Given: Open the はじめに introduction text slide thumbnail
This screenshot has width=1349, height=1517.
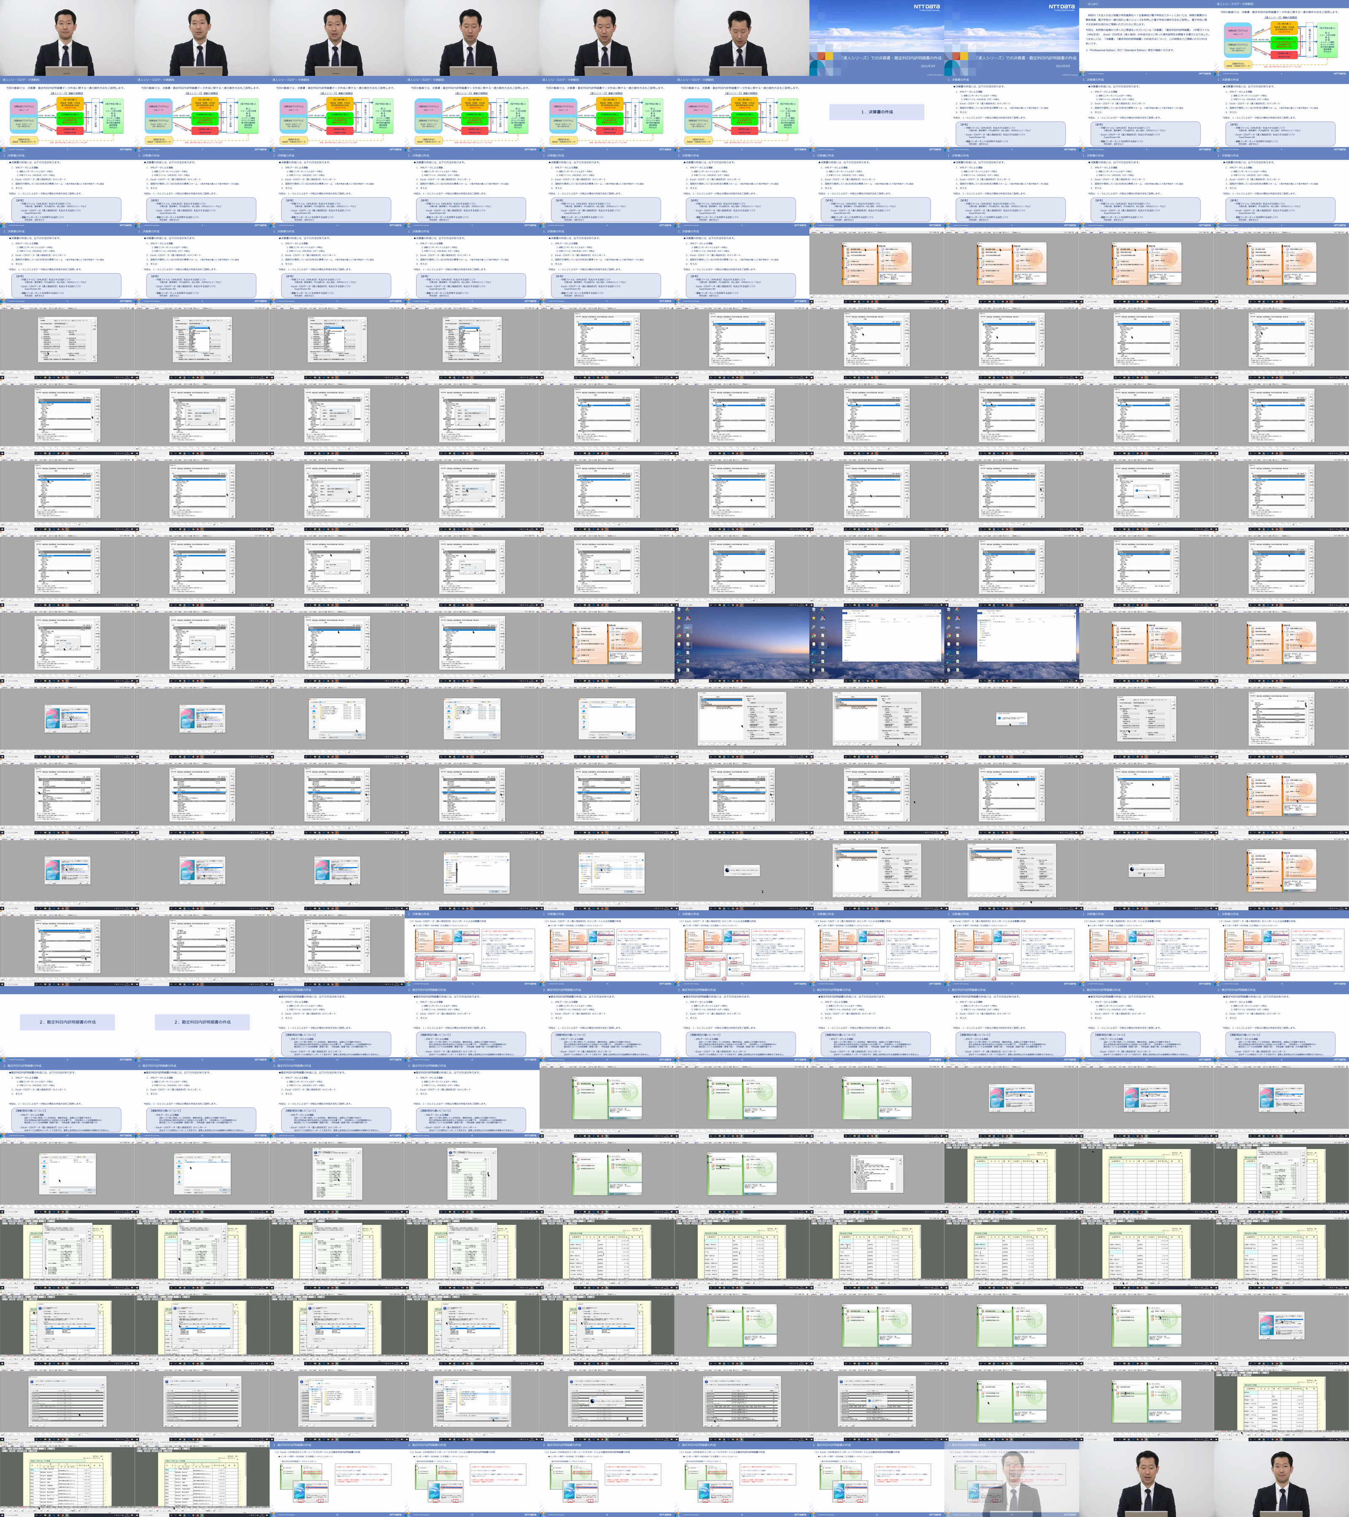Looking at the screenshot, I should pyautogui.click(x=1146, y=38).
